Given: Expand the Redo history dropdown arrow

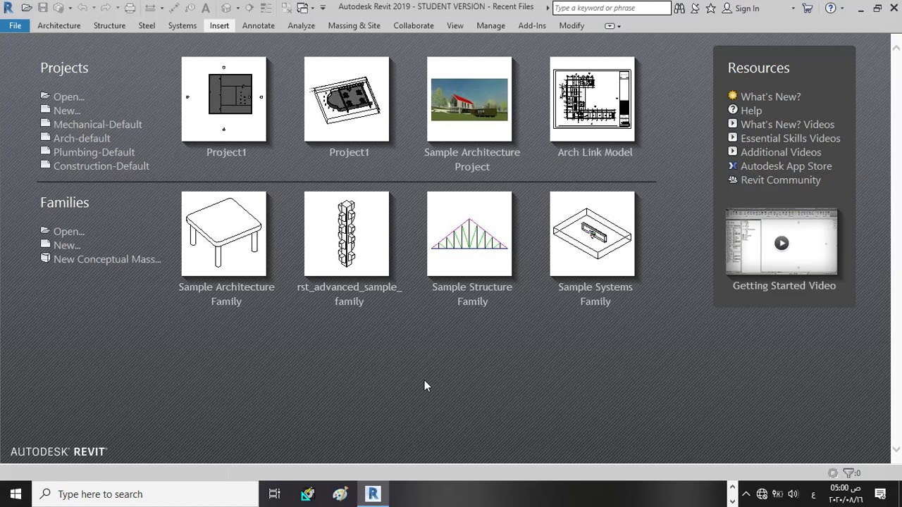Looking at the screenshot, I should (116, 8).
